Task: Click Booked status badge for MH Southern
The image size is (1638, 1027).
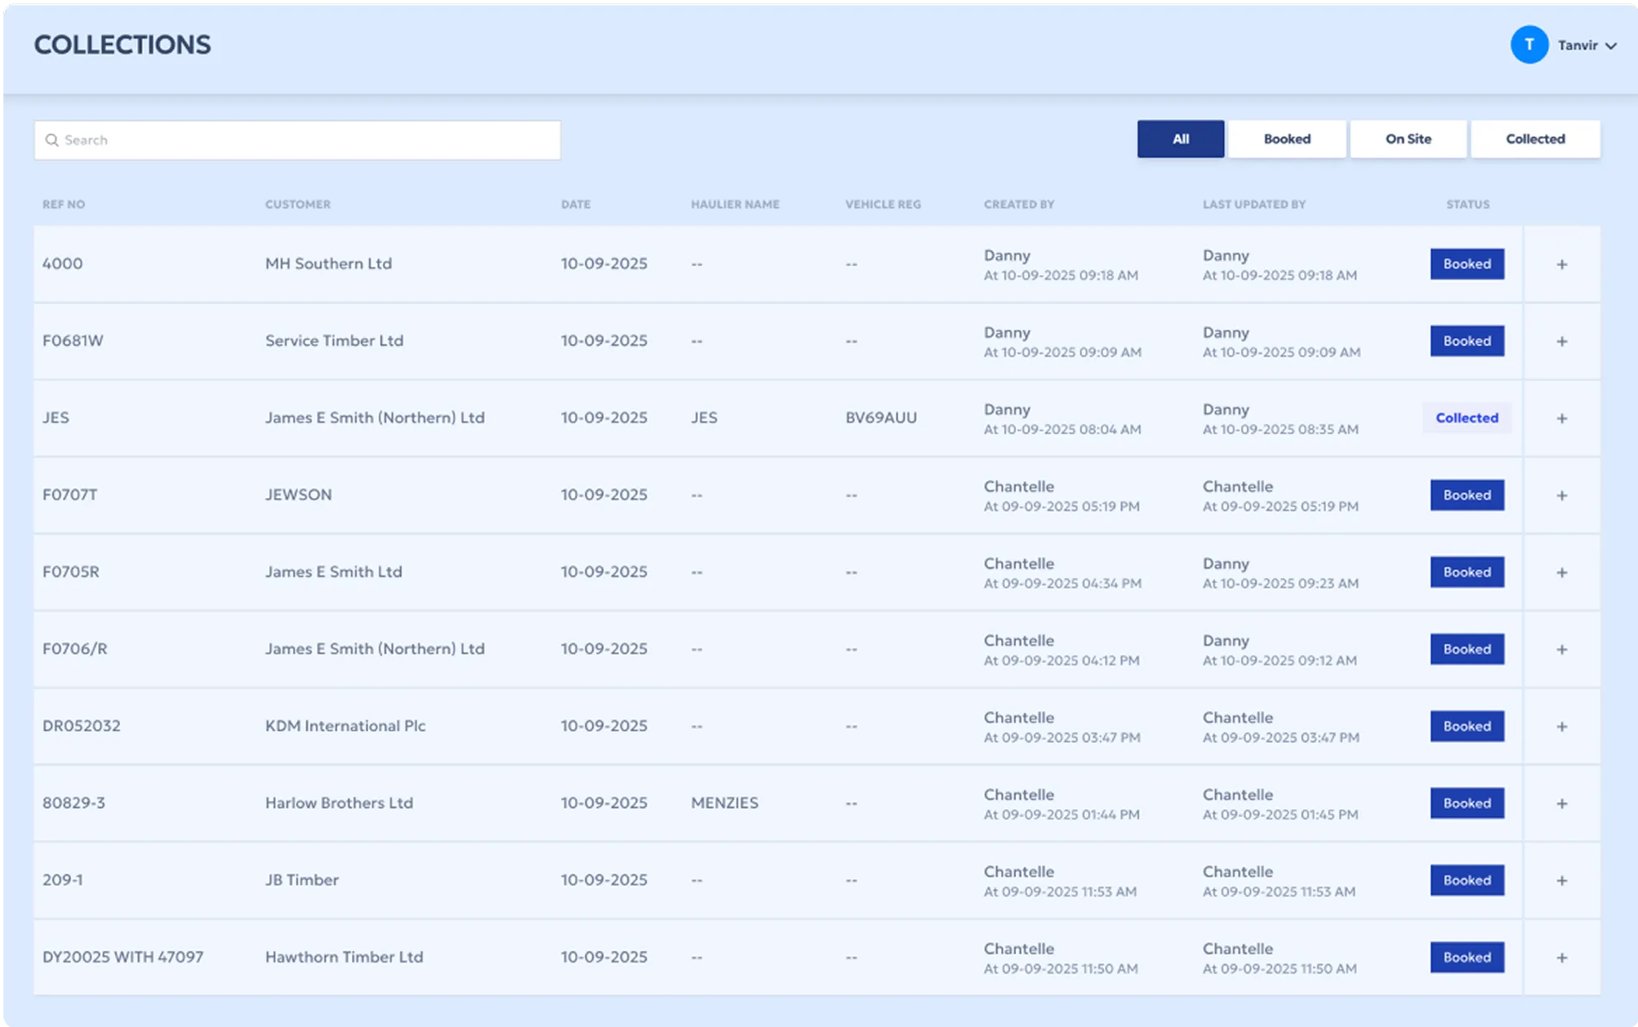Action: [x=1467, y=264]
